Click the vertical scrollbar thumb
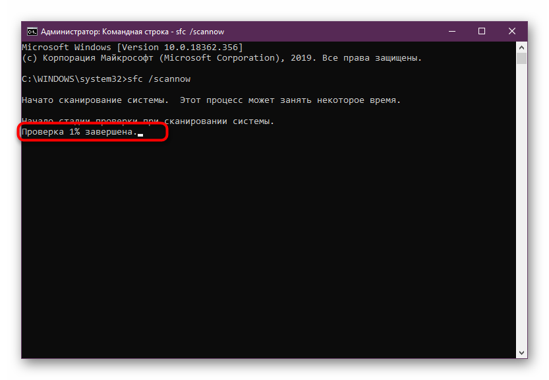Viewport: 549px width, 380px height. click(521, 59)
